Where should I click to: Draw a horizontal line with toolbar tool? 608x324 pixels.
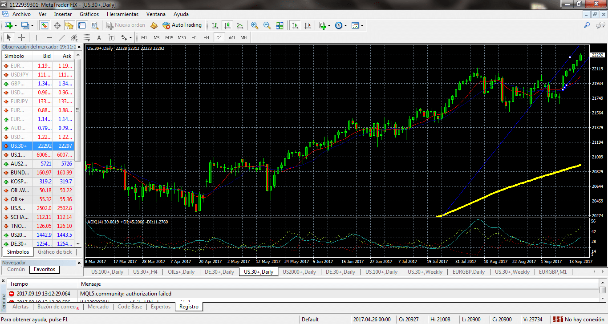(49, 37)
